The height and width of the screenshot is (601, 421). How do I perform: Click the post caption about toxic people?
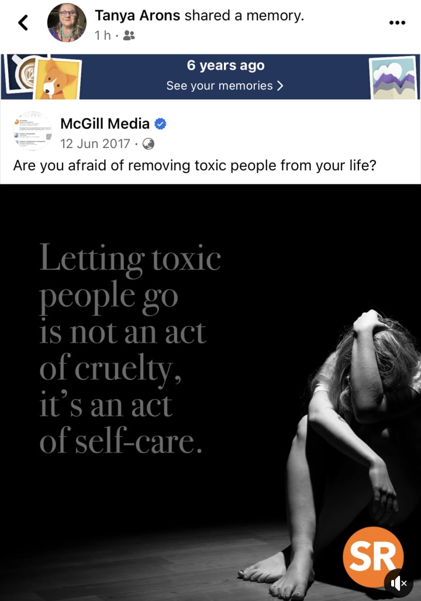pyautogui.click(x=195, y=166)
